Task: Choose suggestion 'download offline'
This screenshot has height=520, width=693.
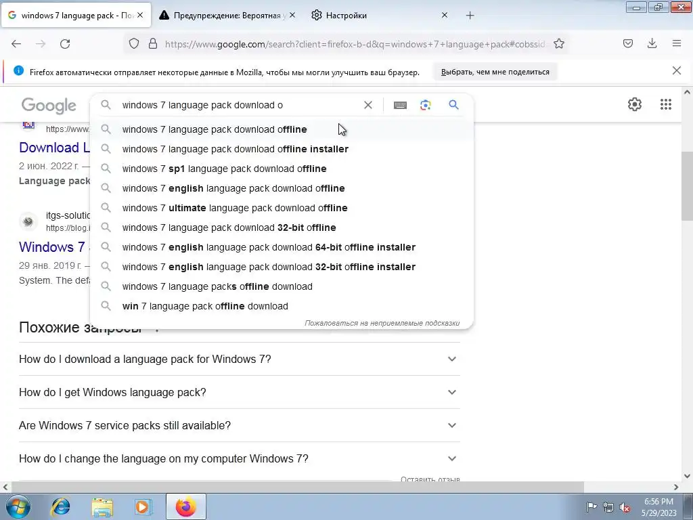Action: point(282,129)
